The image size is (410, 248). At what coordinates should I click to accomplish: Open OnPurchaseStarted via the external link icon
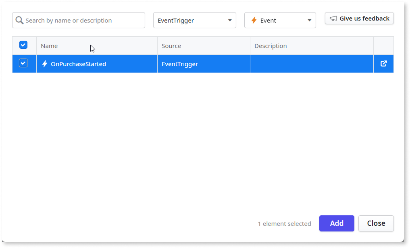click(x=383, y=64)
